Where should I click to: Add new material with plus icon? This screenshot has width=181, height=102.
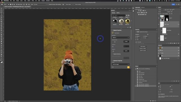tap(128, 27)
